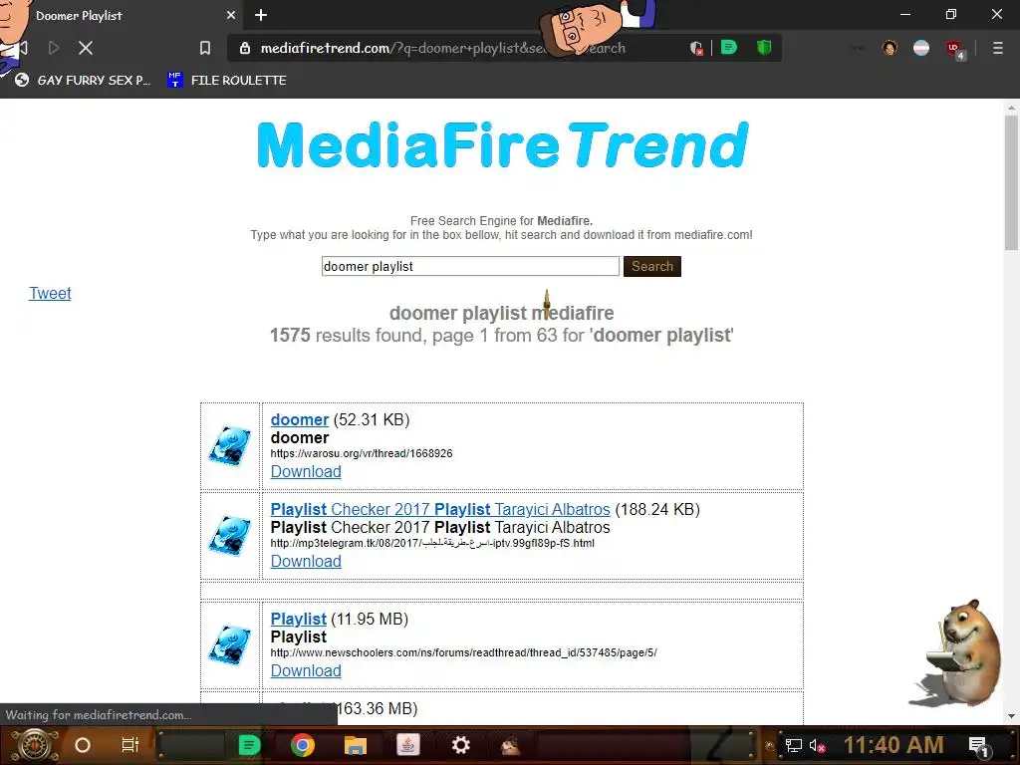The height and width of the screenshot is (765, 1020).
Task: Open the 11:40 AM taskbar clock
Action: point(893,745)
